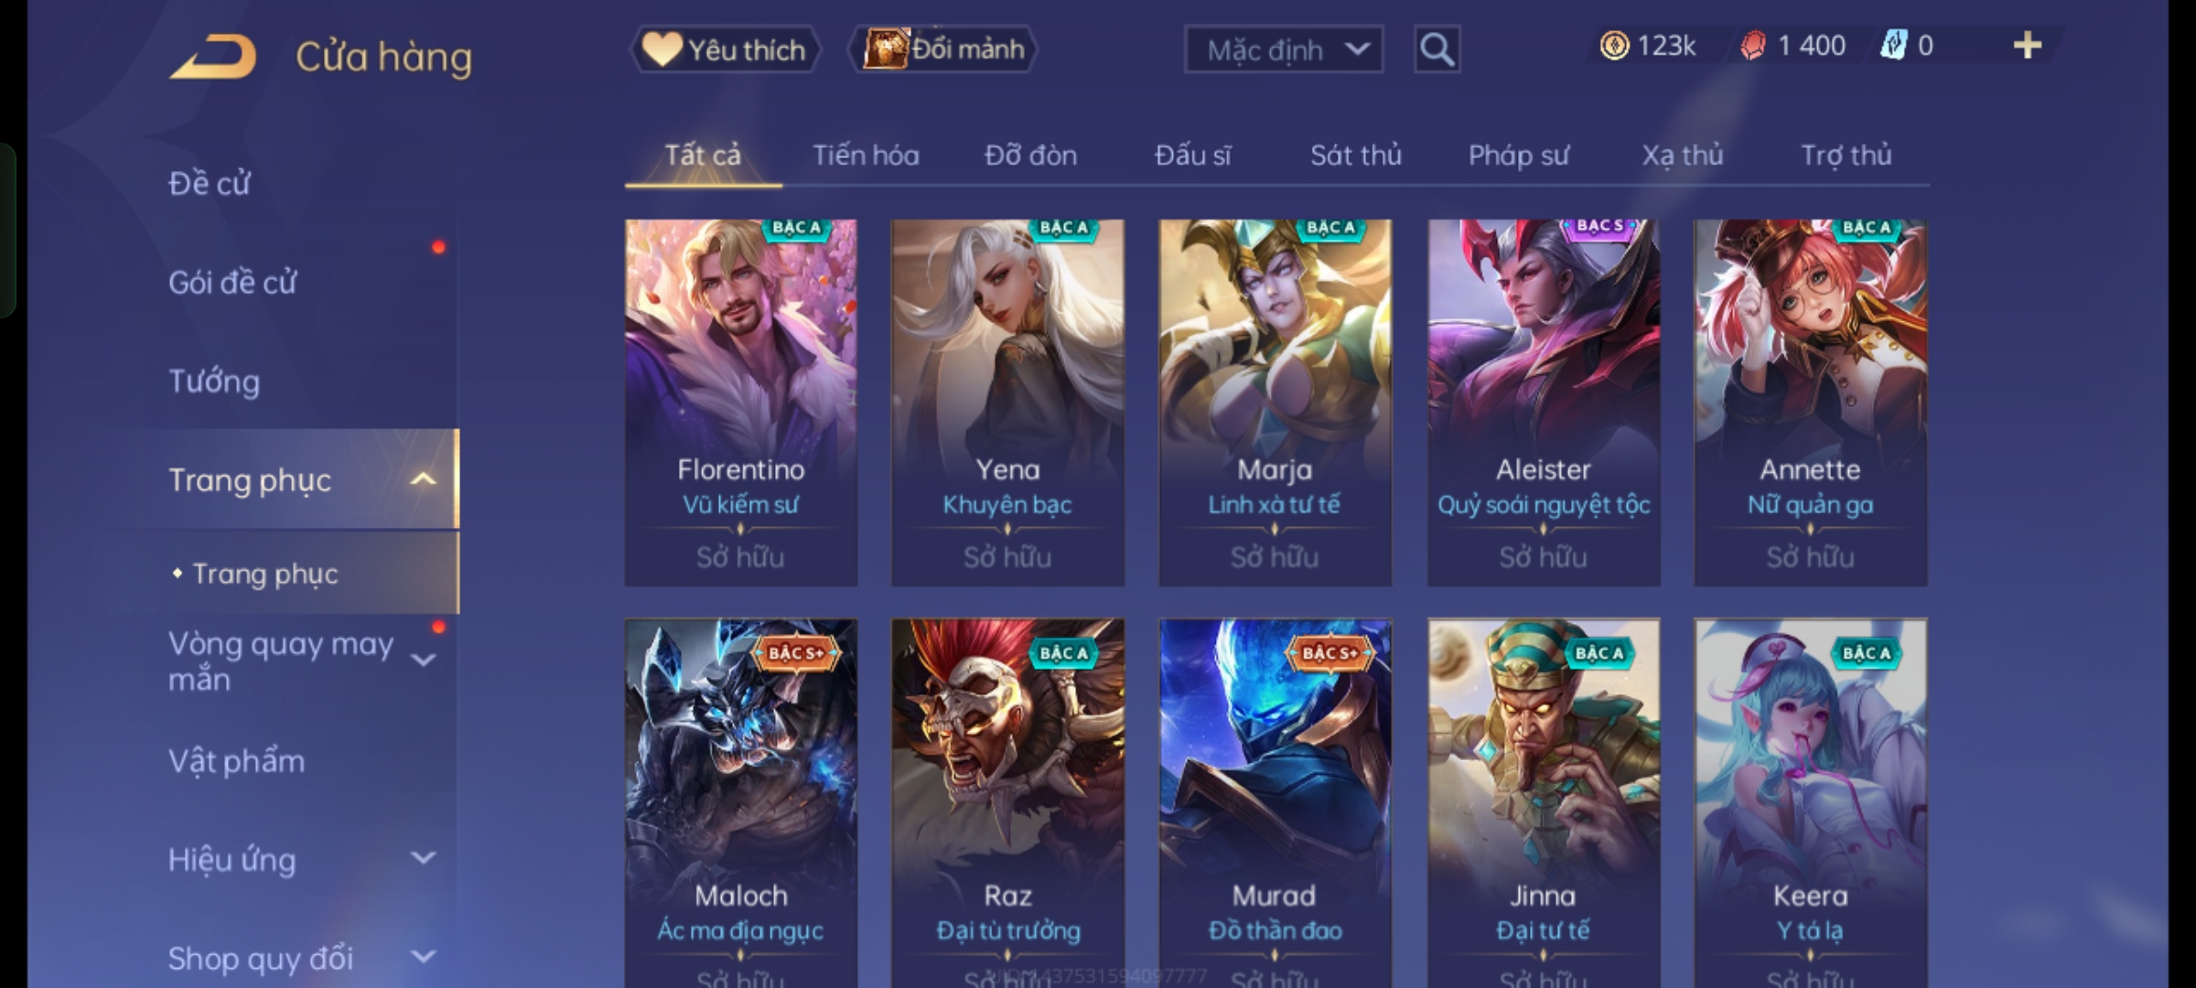Expand the Vòng quay may mắn section

pyautogui.click(x=423, y=660)
